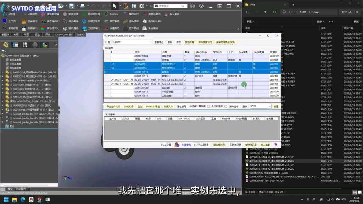363x204 pixels.
Task: Switch to the SOLIDWORKS 插件 tab
Action: (64, 35)
